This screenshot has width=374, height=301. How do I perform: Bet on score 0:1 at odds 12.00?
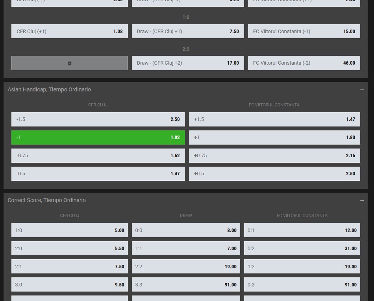[x=302, y=230]
